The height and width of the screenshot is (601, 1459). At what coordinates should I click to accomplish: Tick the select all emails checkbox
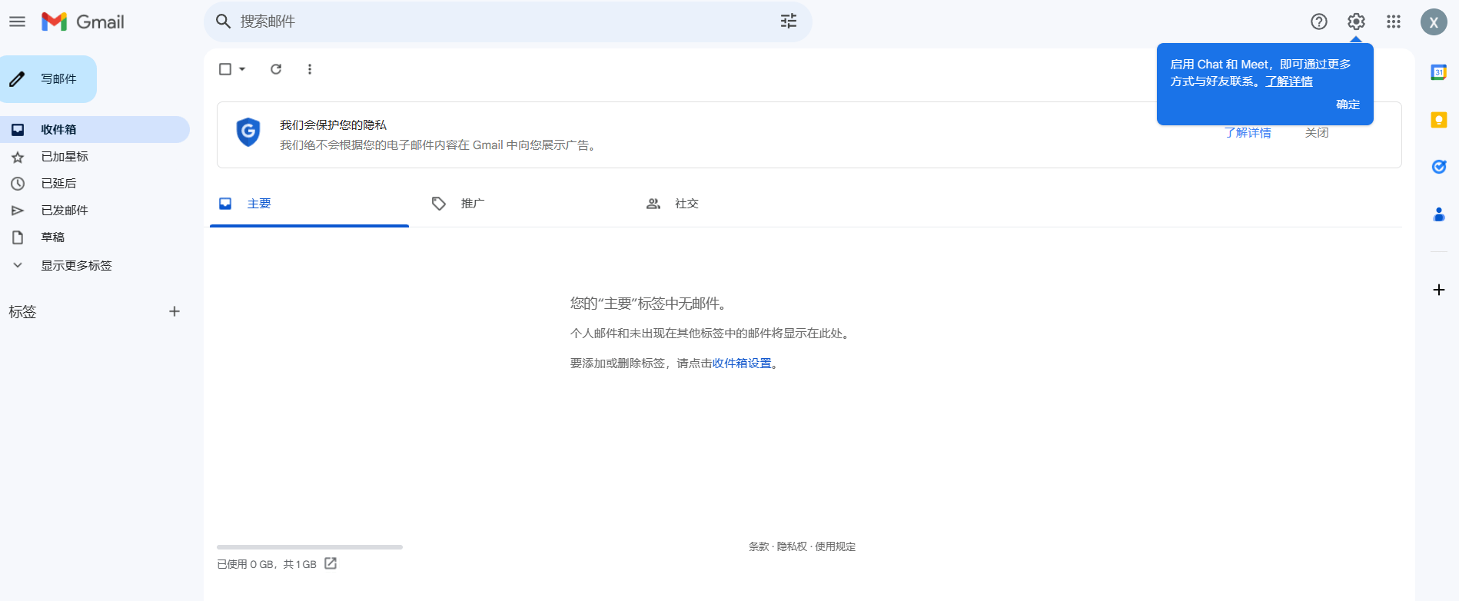point(225,69)
